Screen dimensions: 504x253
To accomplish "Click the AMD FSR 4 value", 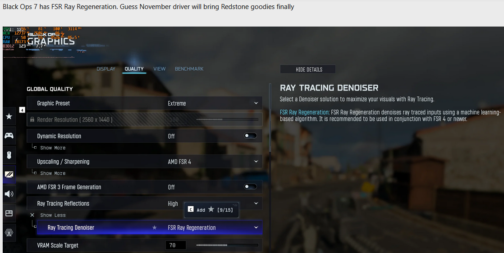I will click(x=179, y=162).
